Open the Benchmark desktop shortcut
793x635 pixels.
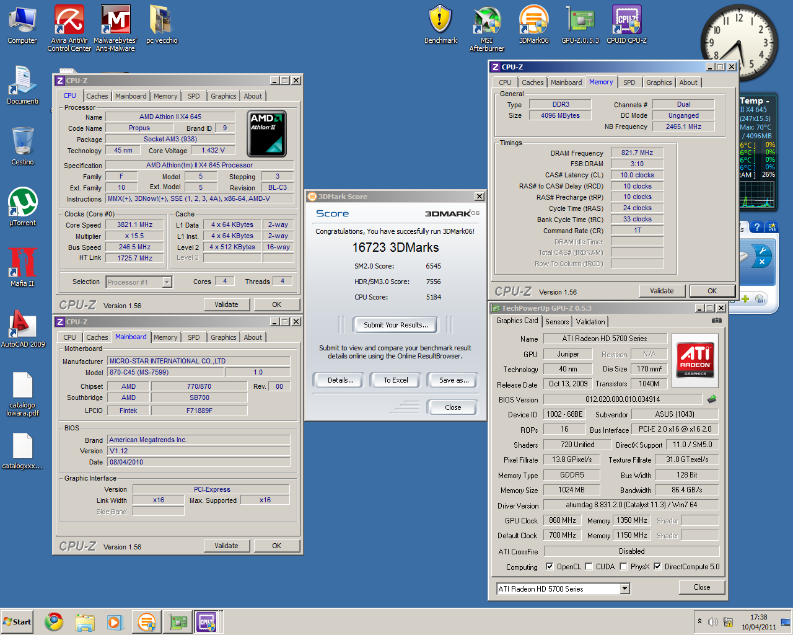point(440,25)
